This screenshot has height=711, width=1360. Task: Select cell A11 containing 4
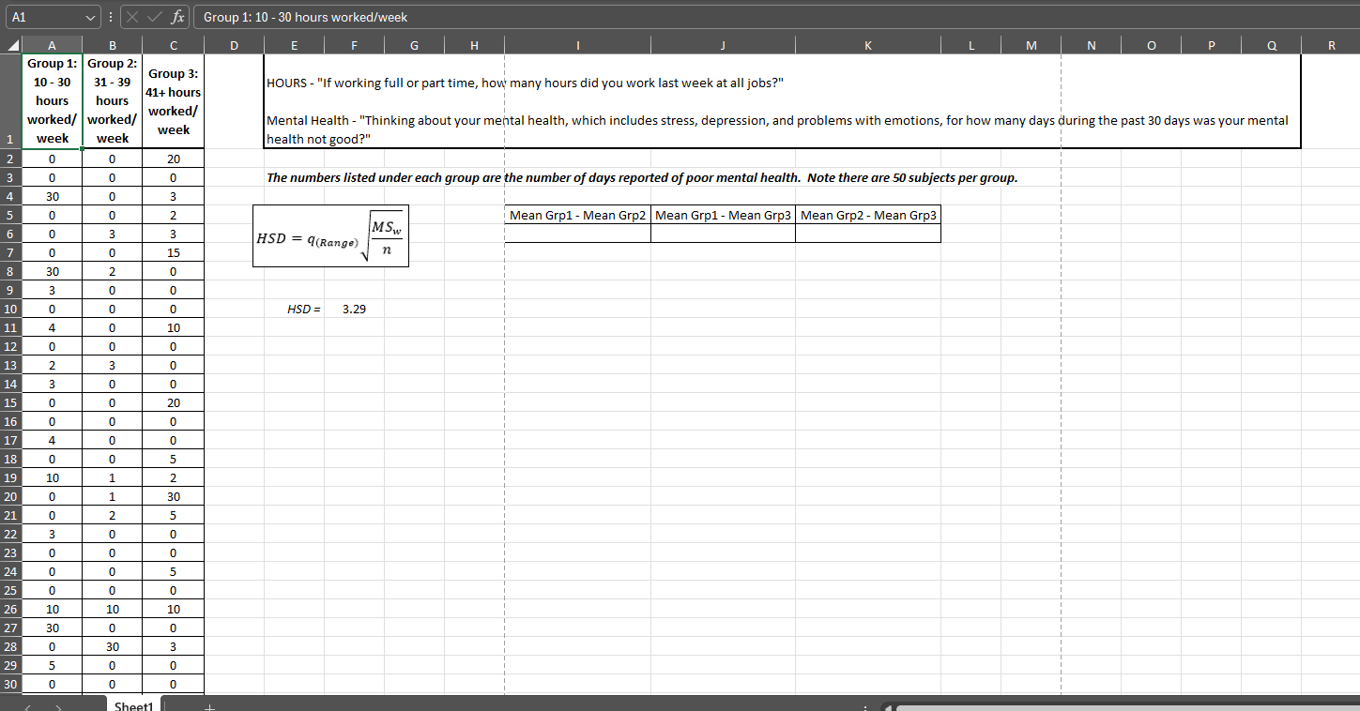pyautogui.click(x=52, y=327)
